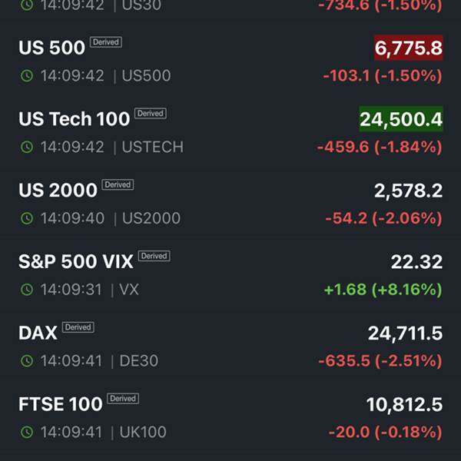This screenshot has height=461, width=461.
Task: Tap the partially visible US30 symbol at the top
Action: click(146, 5)
